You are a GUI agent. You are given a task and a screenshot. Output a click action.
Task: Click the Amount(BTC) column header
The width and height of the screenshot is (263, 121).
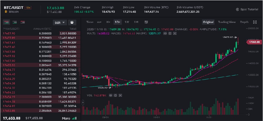pyautogui.click(x=43, y=29)
